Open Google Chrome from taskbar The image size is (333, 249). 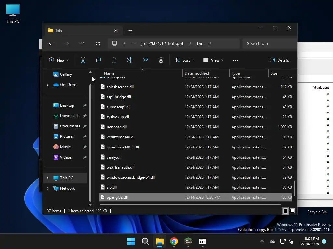[174, 241]
